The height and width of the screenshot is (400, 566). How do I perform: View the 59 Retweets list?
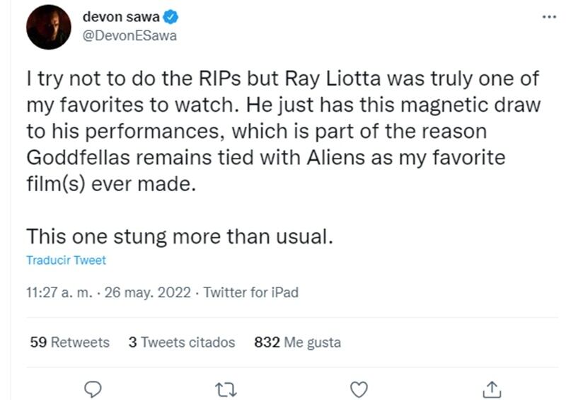click(x=69, y=343)
